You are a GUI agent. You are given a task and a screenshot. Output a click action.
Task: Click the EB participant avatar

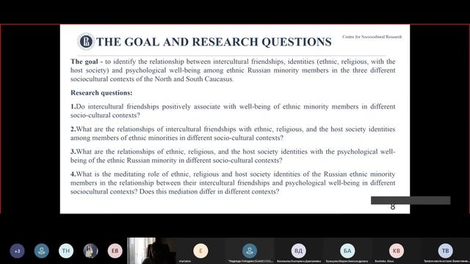115,251
